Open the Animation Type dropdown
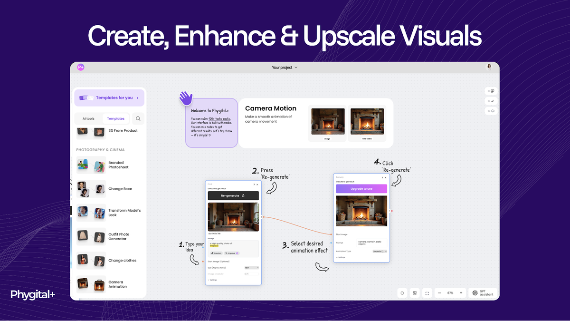Viewport: 570px width, 321px height. pos(380,251)
